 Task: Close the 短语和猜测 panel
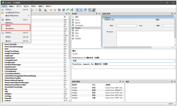123,82
